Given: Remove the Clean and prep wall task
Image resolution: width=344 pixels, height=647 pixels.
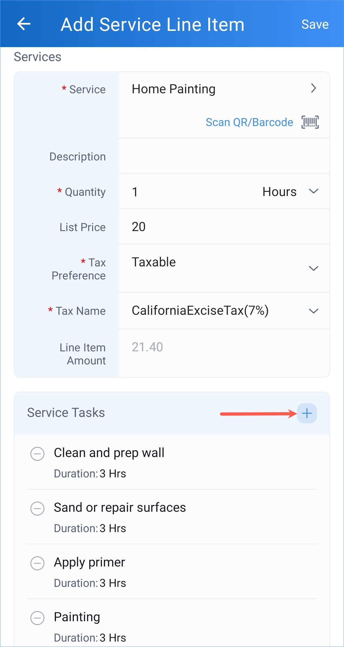Looking at the screenshot, I should pos(37,454).
